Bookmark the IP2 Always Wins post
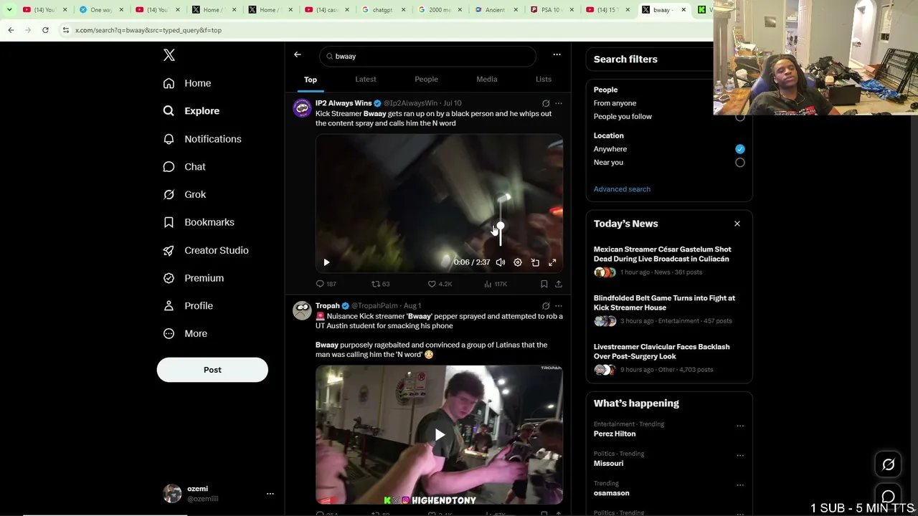Viewport: 918px width, 516px height. tap(544, 284)
